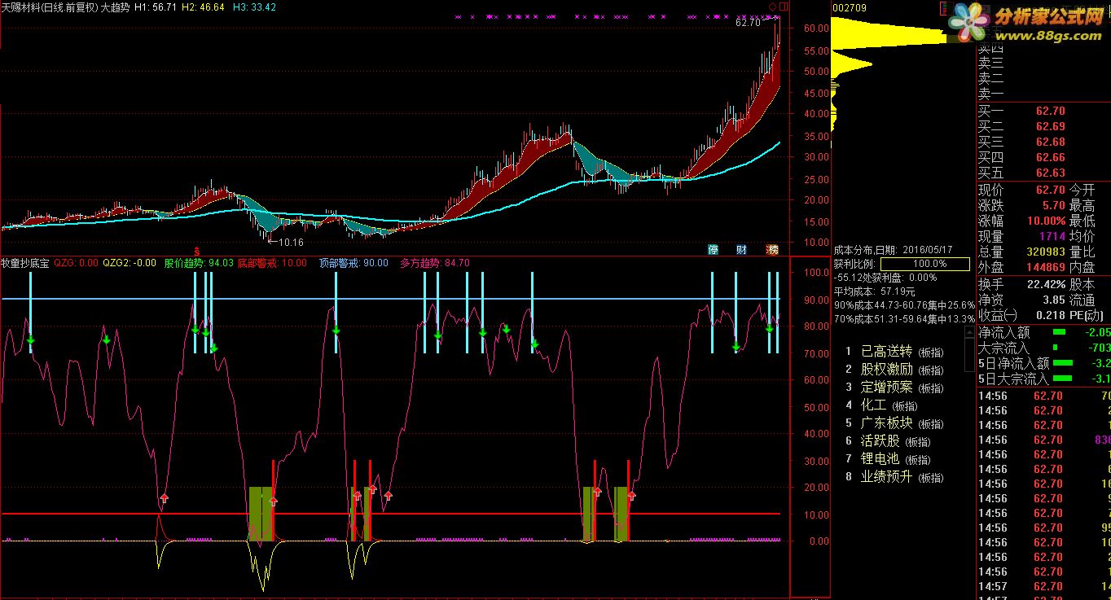Click the 停 icon under the price chart

pos(714,249)
